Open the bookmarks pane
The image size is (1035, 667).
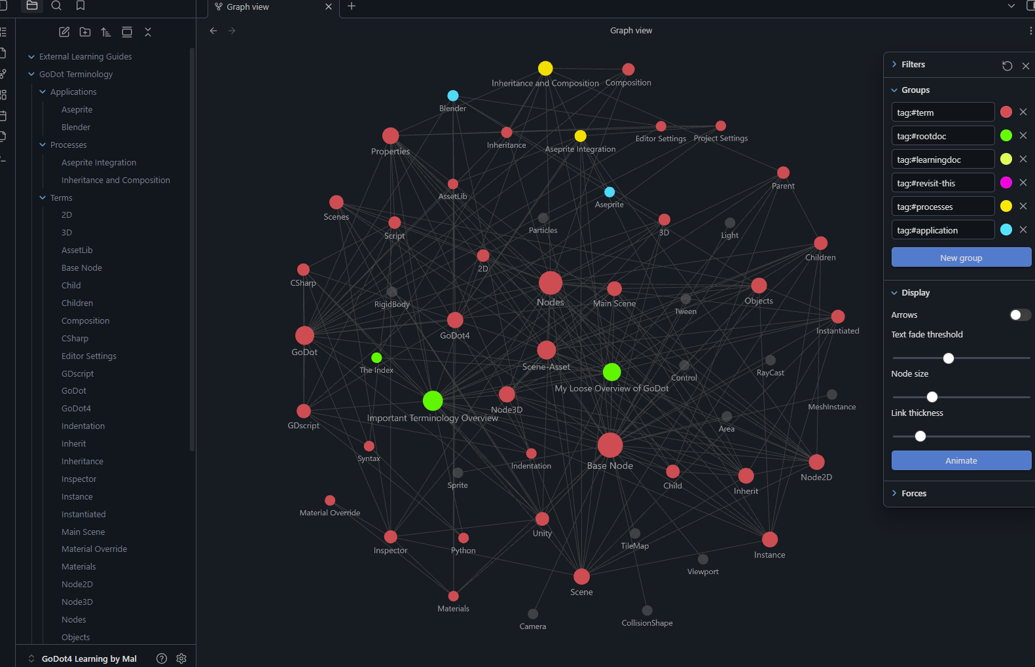point(81,6)
